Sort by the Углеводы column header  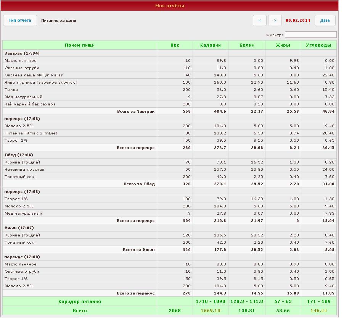coord(318,45)
